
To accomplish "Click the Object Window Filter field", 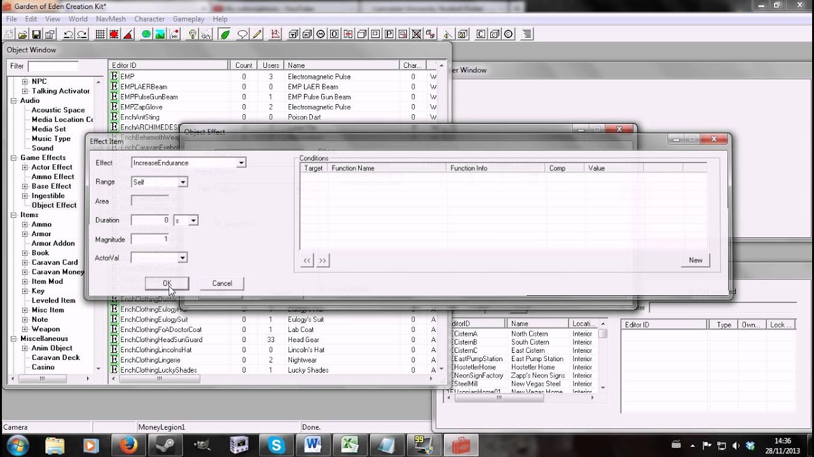I will (53, 66).
